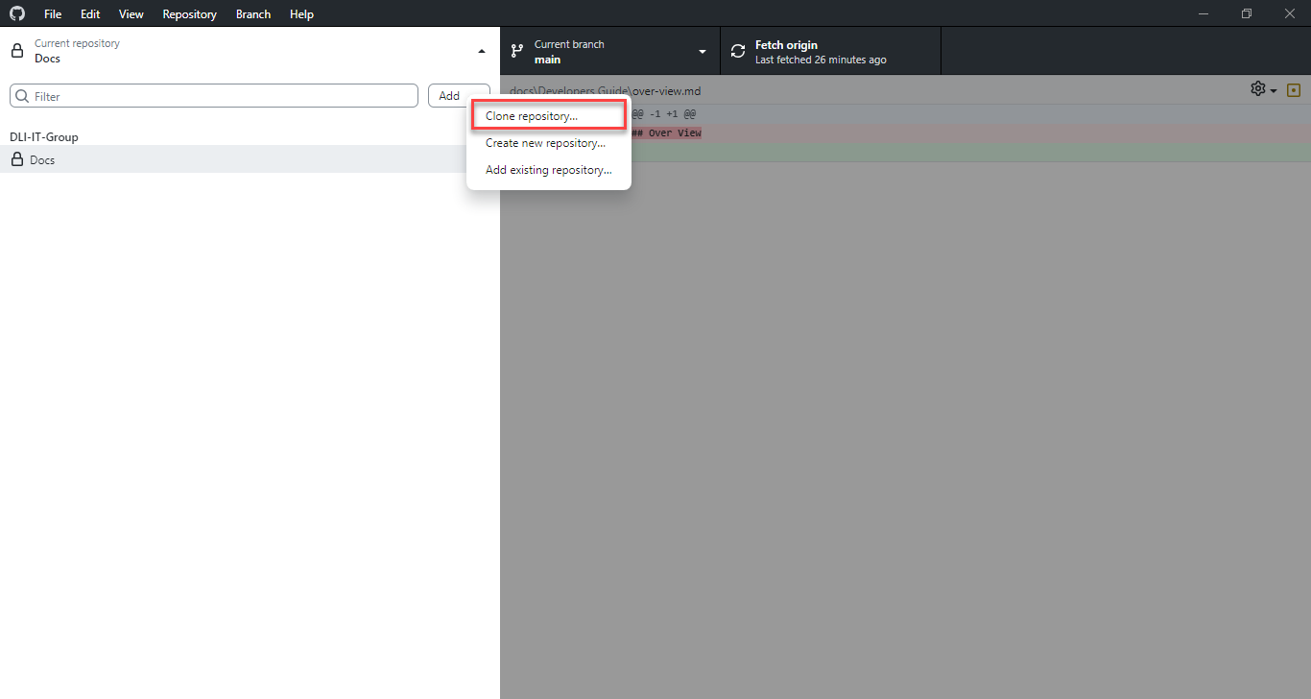Open the Current branch dropdown chevron
This screenshot has height=699, width=1311.
[x=702, y=50]
